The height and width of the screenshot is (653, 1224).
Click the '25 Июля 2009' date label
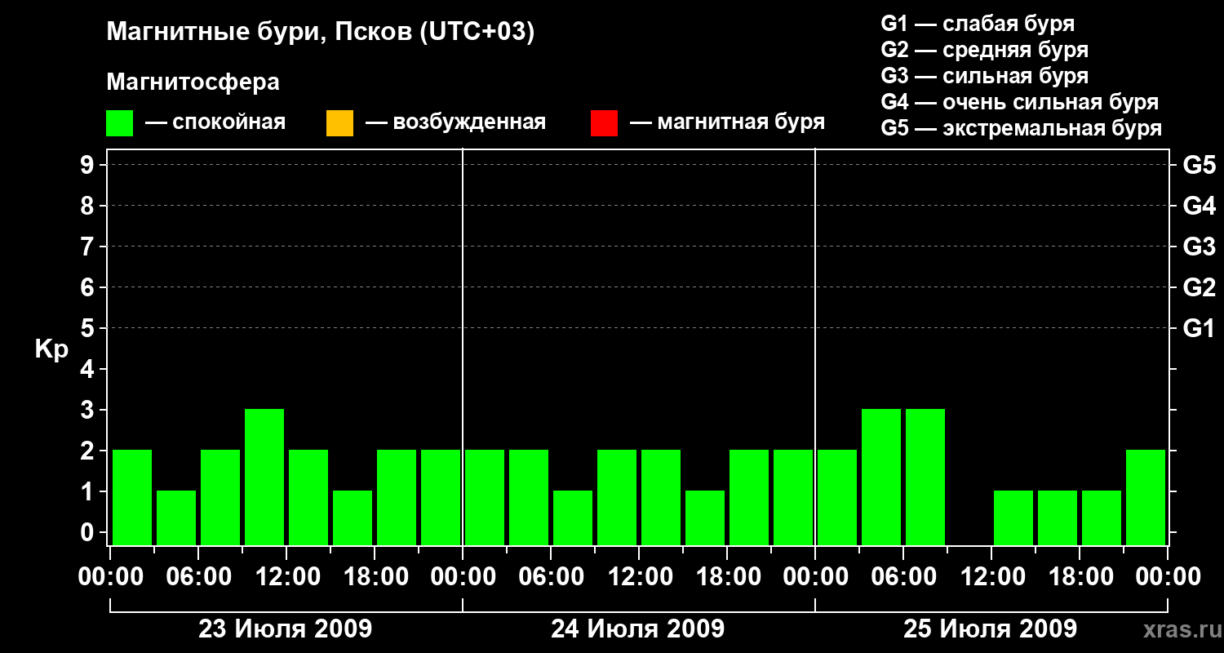tap(990, 629)
